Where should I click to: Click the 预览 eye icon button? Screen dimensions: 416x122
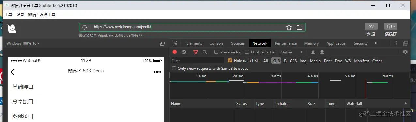pyautogui.click(x=371, y=26)
